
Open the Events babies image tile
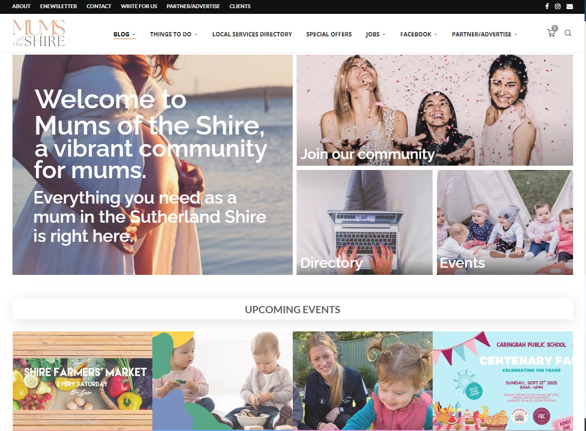coord(505,222)
